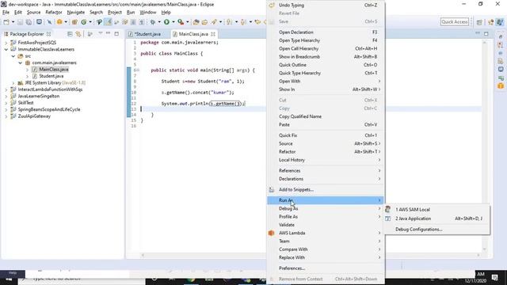Expand the JRE System Library node
The image size is (507, 285).
[13, 83]
